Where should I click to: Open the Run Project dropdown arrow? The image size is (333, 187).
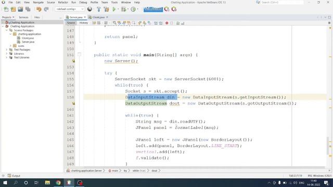[118, 9]
